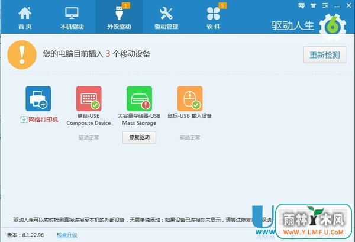Click the green check badge on mouse icon
Viewport: 355px width, 242px height.
point(196,105)
